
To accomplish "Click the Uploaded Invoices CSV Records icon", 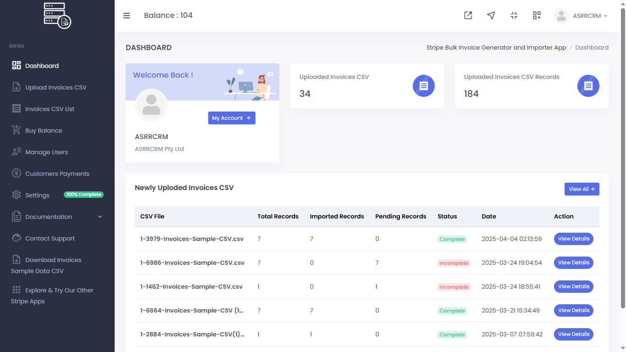I will (588, 86).
